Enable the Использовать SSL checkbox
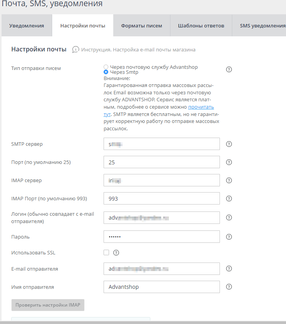Image resolution: width=286 pixels, height=324 pixels. point(106,253)
